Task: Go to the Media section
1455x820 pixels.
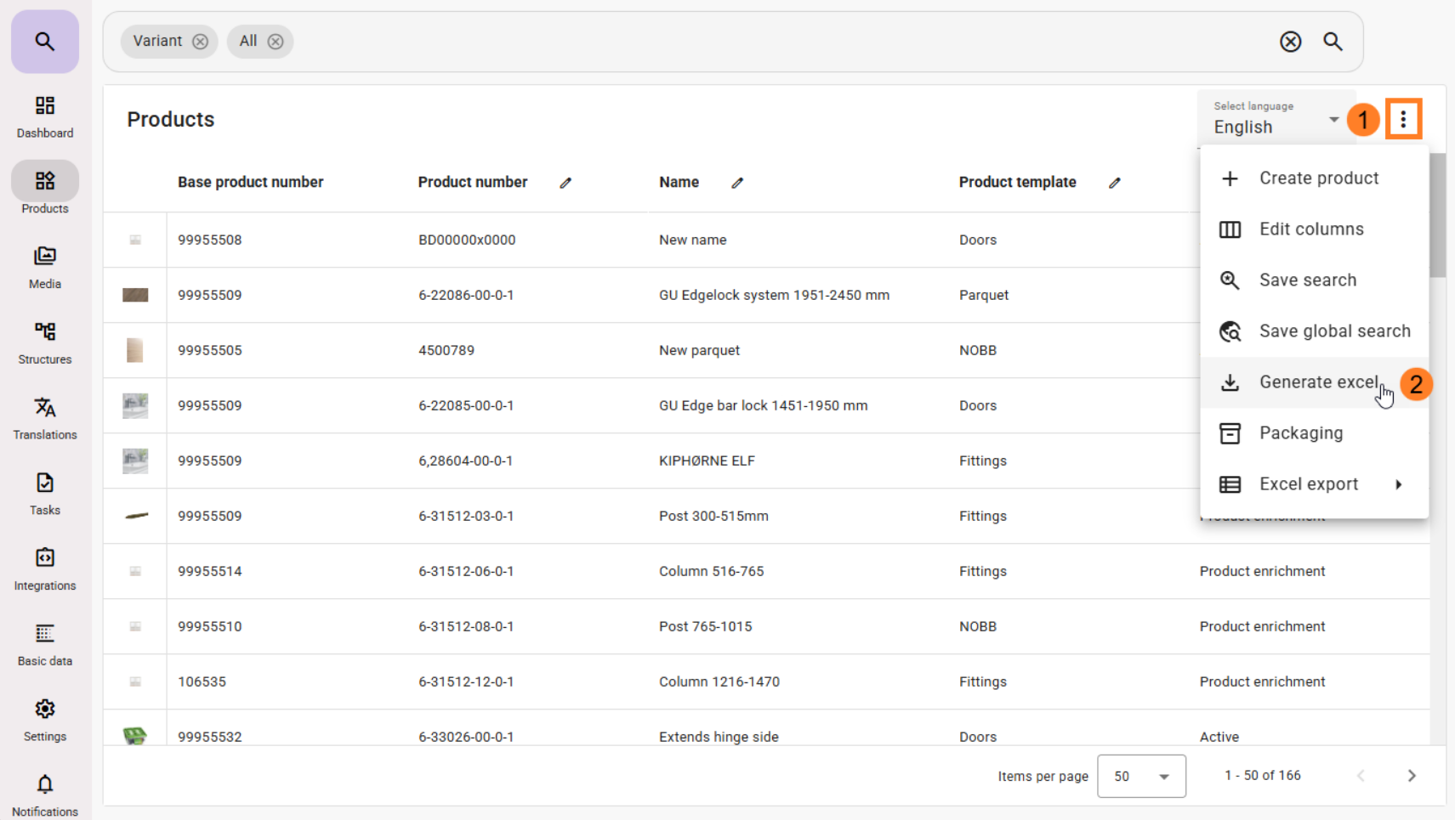Action: pyautogui.click(x=45, y=267)
